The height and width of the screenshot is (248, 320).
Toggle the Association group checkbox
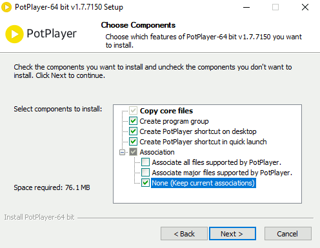(x=133, y=152)
